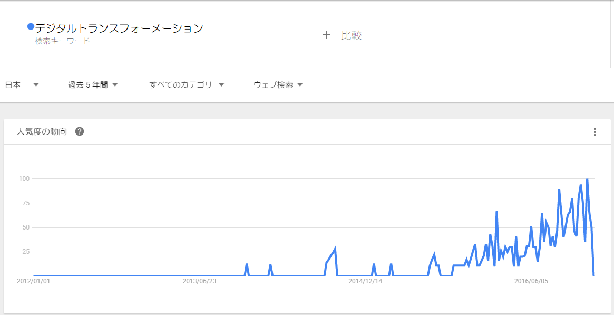The height and width of the screenshot is (315, 614).
Task: Click the 25 gridline label on the y-axis
Action: click(27, 252)
